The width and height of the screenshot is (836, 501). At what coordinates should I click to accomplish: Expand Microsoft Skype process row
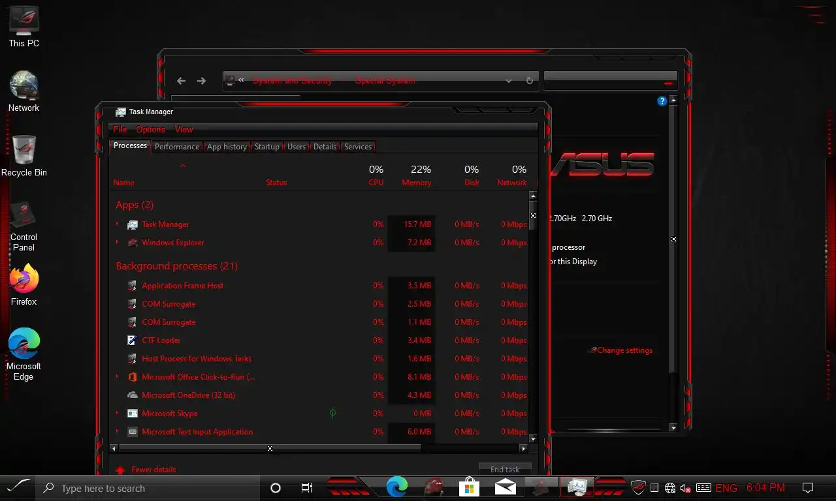click(118, 413)
